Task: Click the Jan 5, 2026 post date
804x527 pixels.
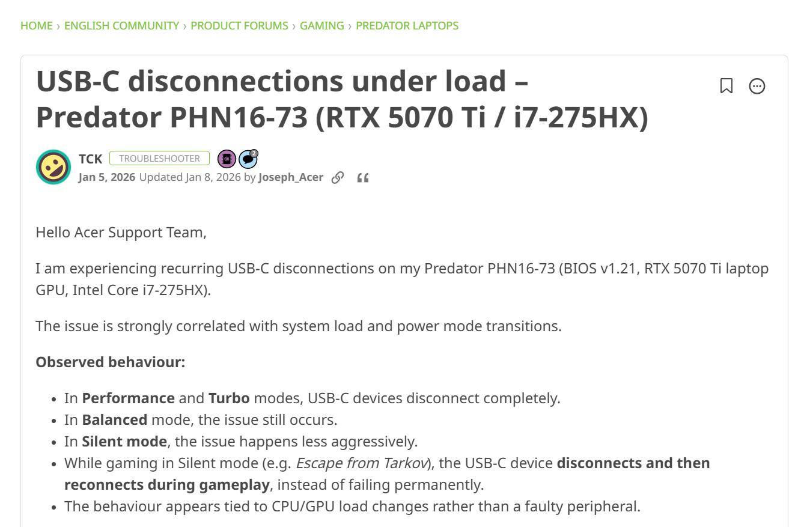Action: (x=106, y=177)
